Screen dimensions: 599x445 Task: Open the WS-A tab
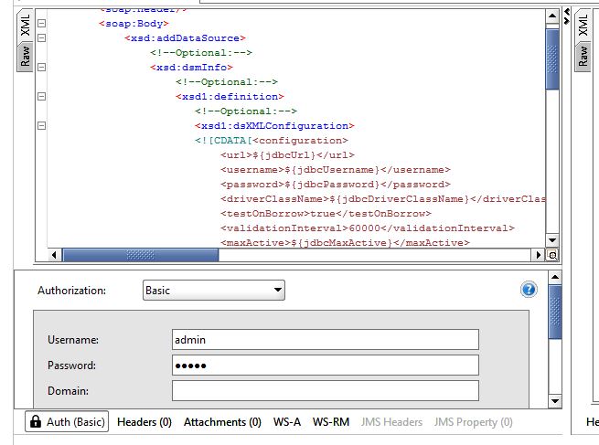tap(287, 422)
